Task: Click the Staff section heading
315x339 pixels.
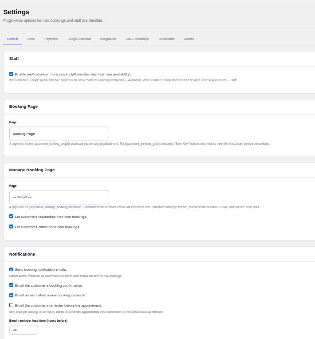Action: (x=14, y=59)
